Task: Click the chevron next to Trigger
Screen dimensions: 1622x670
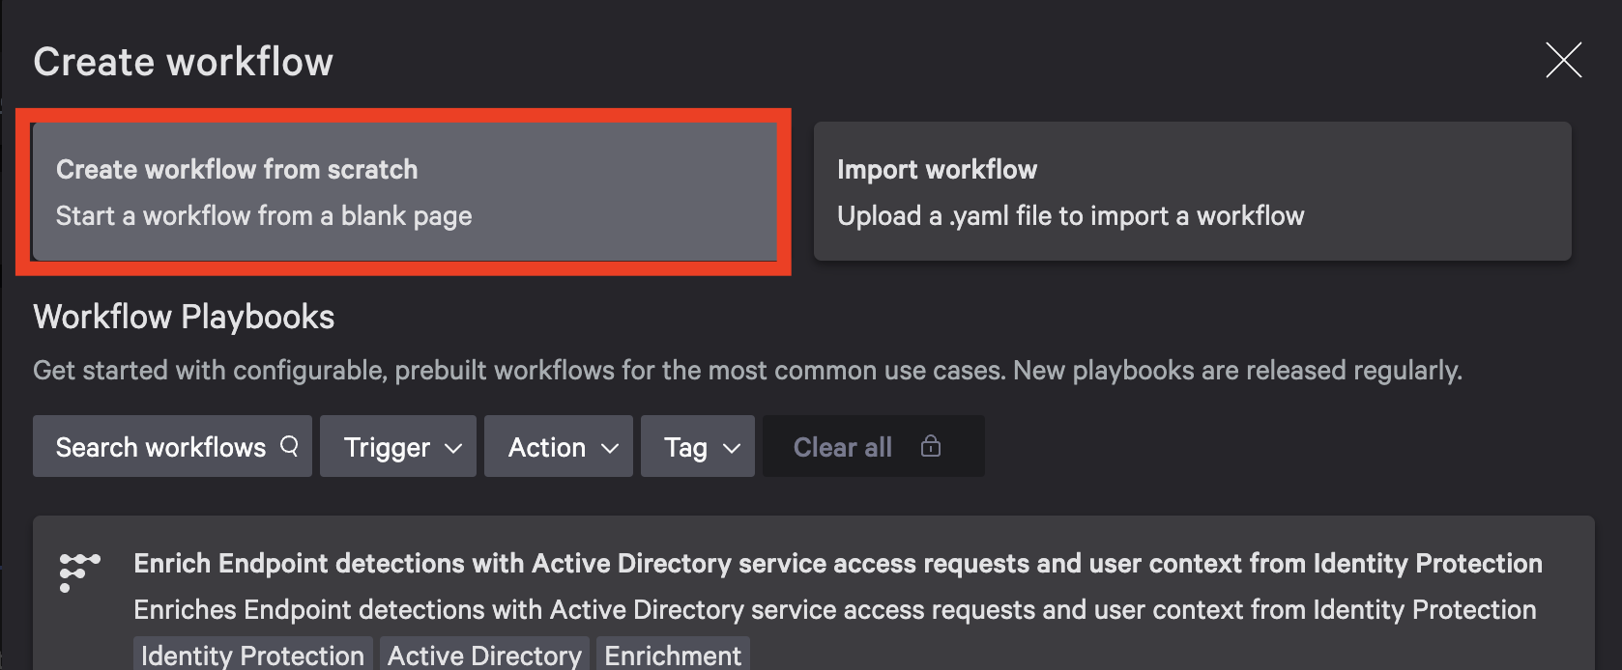Action: coord(453,448)
